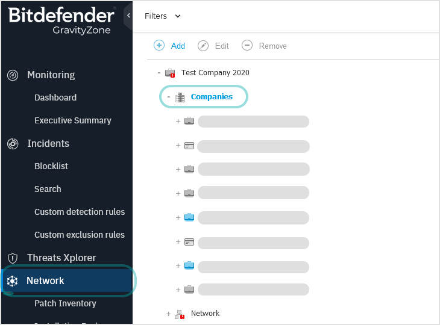The height and width of the screenshot is (325, 440).
Task: Click the fifth row's blue briefcase icon
Action: coord(189,217)
